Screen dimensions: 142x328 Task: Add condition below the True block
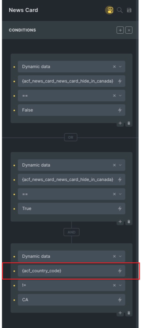120,222
